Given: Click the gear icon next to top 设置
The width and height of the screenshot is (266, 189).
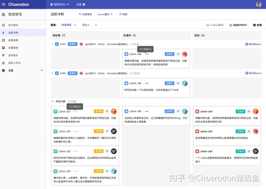Looking at the screenshot, I should tap(84, 4).
